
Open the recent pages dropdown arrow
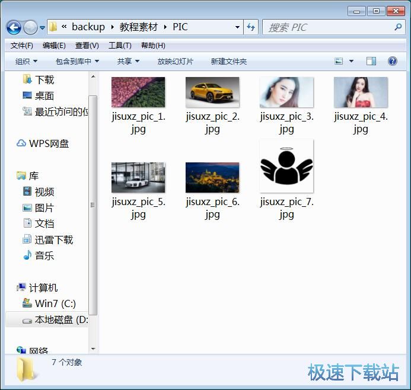click(42, 27)
